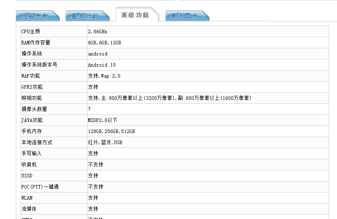337x219 pixels.
Task: Click the 照相功能 camera pixel description
Action: click(169, 98)
